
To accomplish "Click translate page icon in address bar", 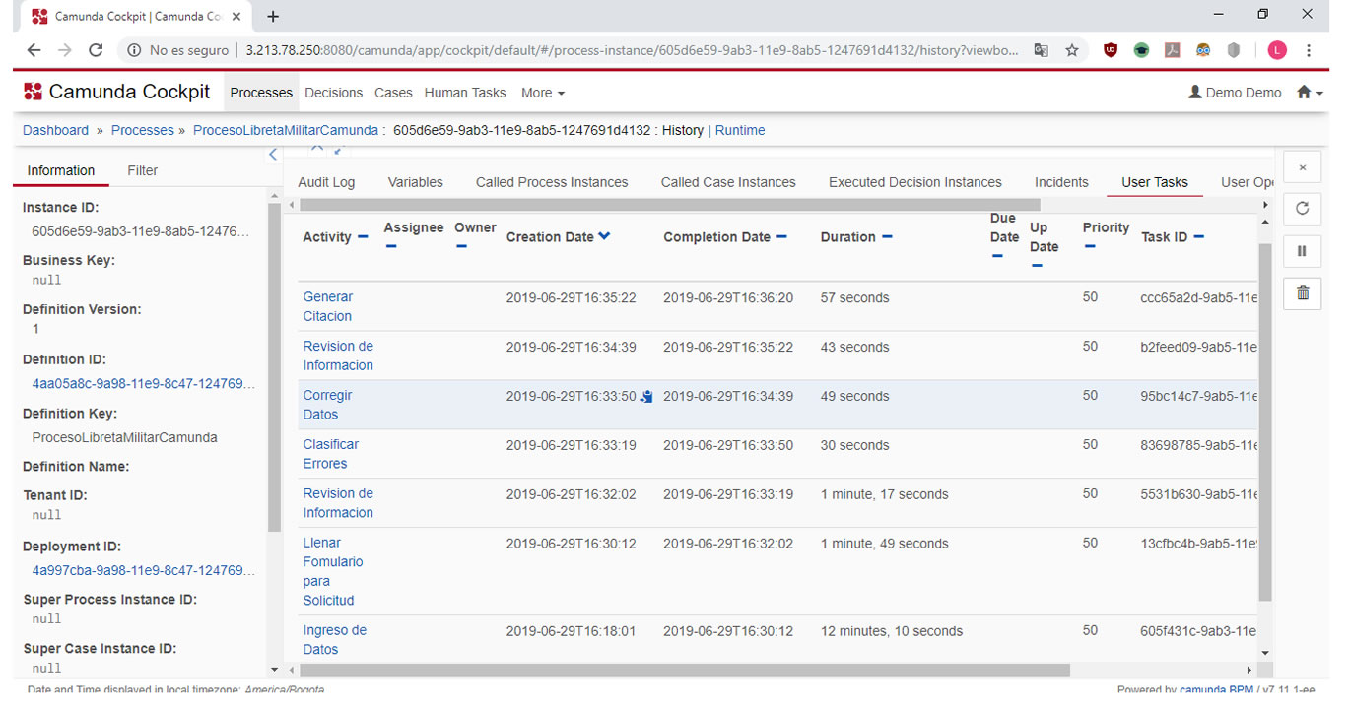I will click(x=1041, y=50).
